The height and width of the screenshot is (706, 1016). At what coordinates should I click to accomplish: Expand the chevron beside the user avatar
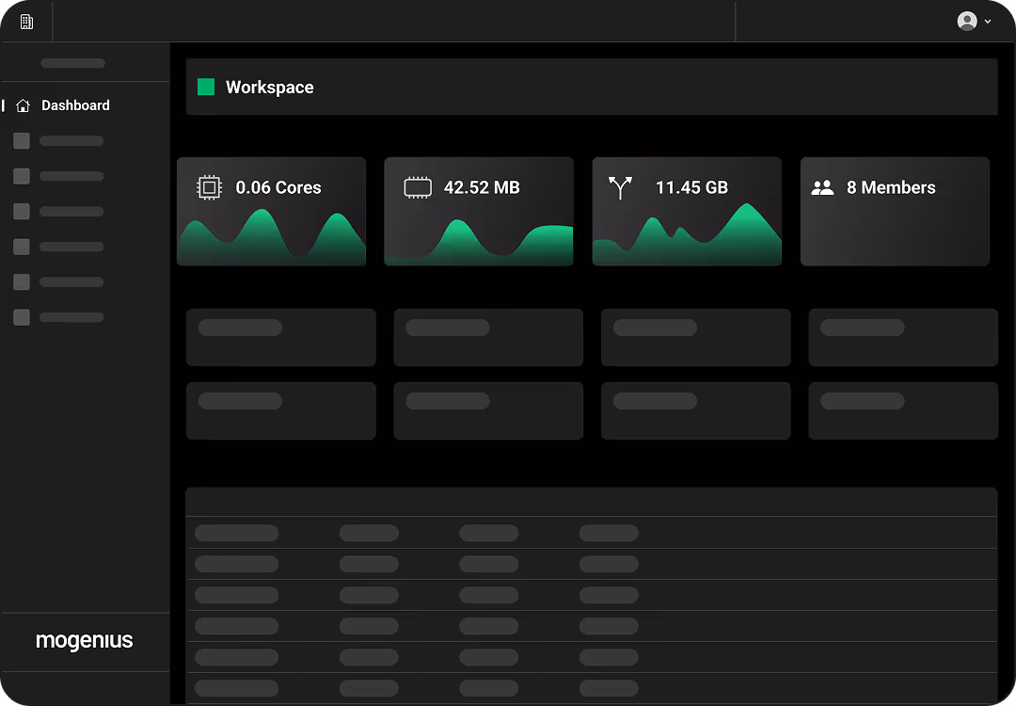(x=988, y=22)
